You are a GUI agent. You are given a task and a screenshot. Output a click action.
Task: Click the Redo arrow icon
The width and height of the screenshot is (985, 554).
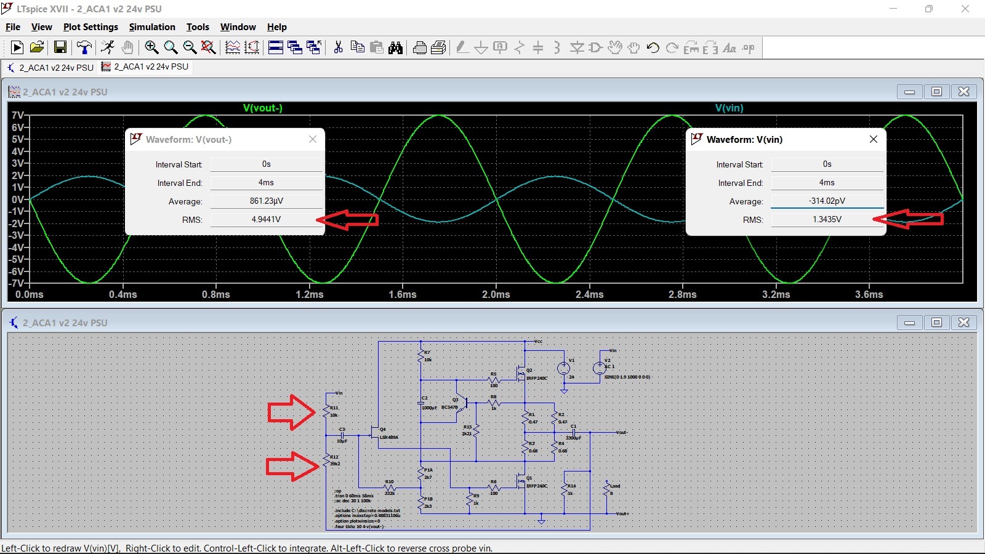tap(672, 47)
